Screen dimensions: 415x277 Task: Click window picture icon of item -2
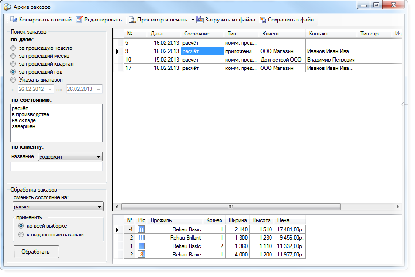(142, 237)
